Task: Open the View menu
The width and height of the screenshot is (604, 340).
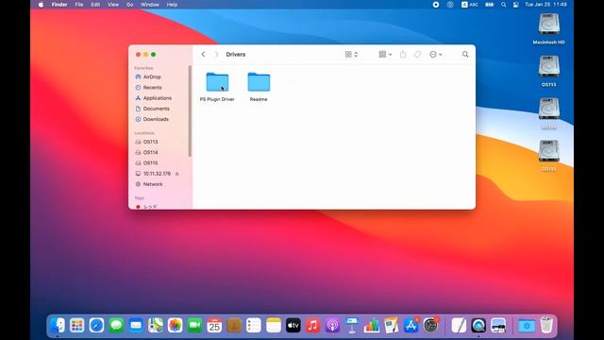Action: point(113,5)
